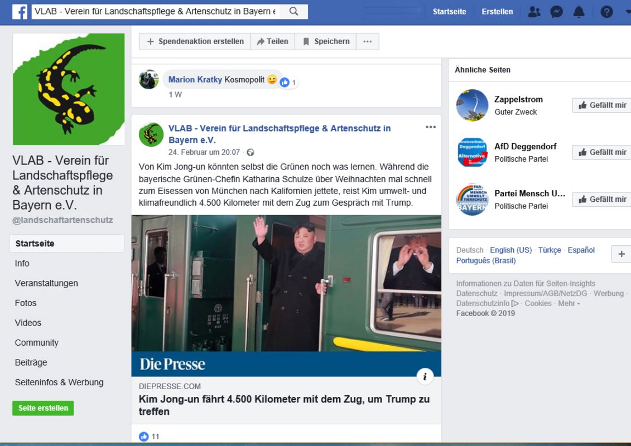Open the Partei Mensch U... page name

point(529,193)
